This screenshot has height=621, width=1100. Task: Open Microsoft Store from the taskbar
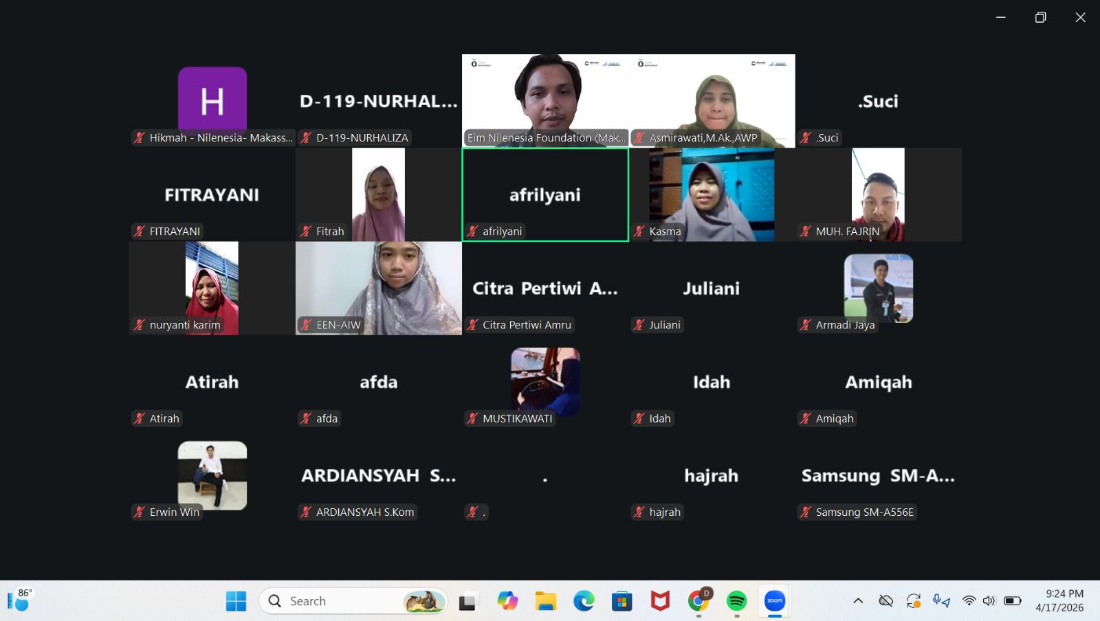point(621,601)
